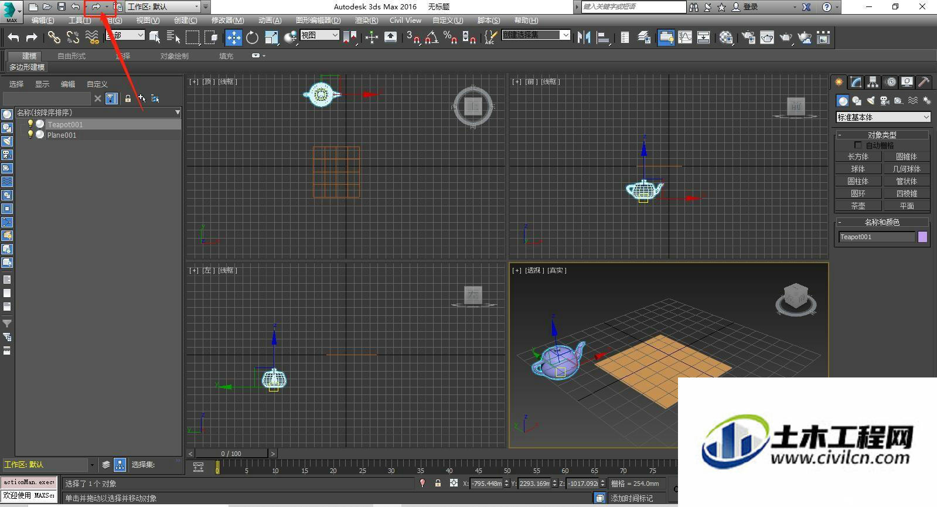Open the purple object color swatch
This screenshot has height=507, width=937.
coord(922,237)
